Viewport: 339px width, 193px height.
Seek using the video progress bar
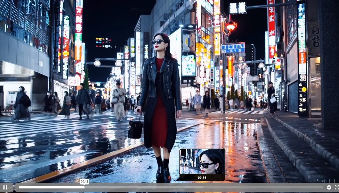click(x=171, y=187)
